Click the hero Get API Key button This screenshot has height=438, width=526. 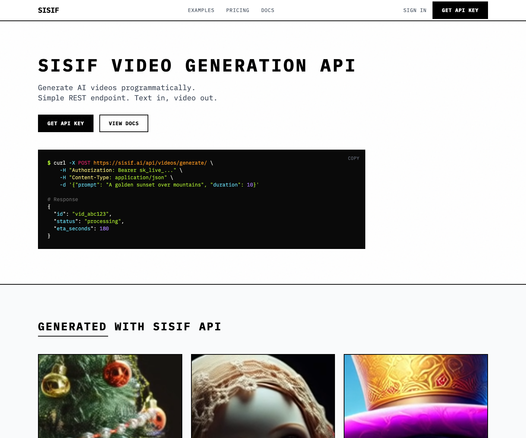tap(66, 123)
